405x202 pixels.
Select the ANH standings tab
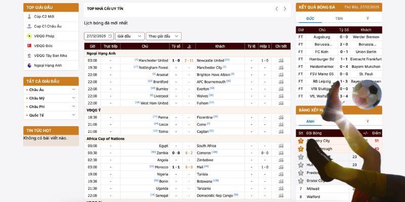pos(310,121)
